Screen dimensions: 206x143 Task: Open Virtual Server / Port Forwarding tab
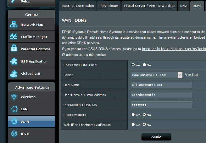click(149, 6)
